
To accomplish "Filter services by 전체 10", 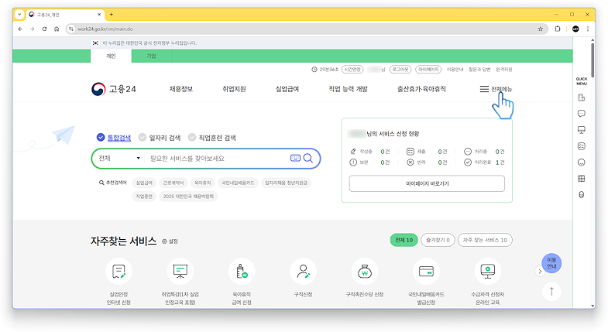I will tap(404, 240).
